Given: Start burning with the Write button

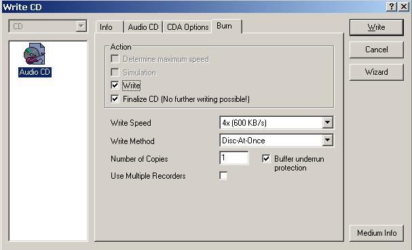Looking at the screenshot, I should (x=376, y=27).
